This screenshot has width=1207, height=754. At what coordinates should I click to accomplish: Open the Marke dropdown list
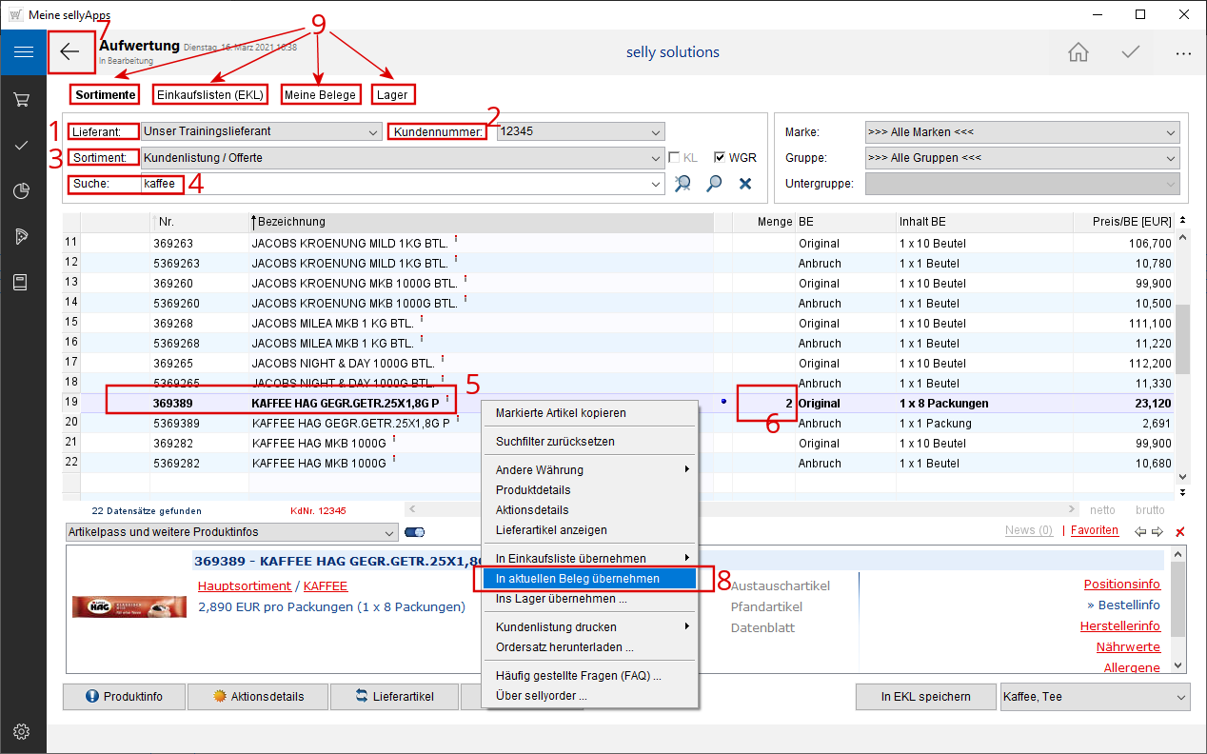pos(1170,132)
